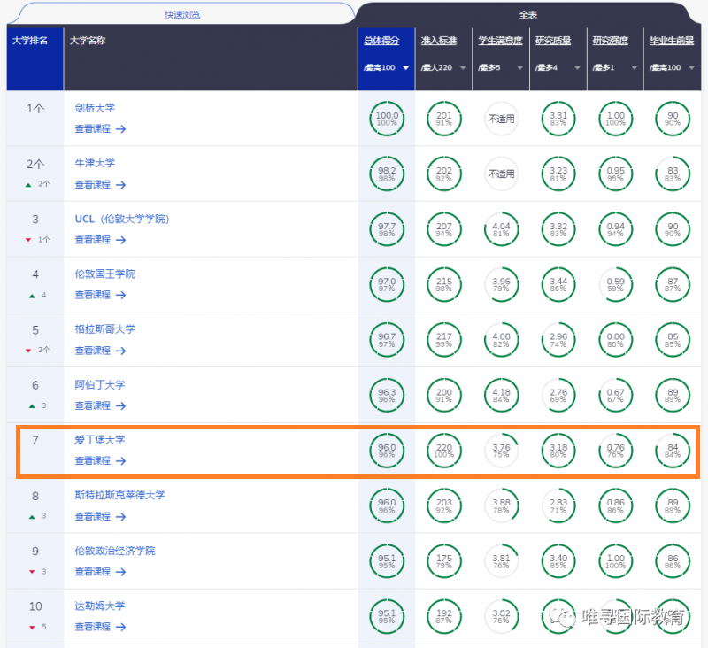Switch to the 全表 tab

tap(527, 14)
